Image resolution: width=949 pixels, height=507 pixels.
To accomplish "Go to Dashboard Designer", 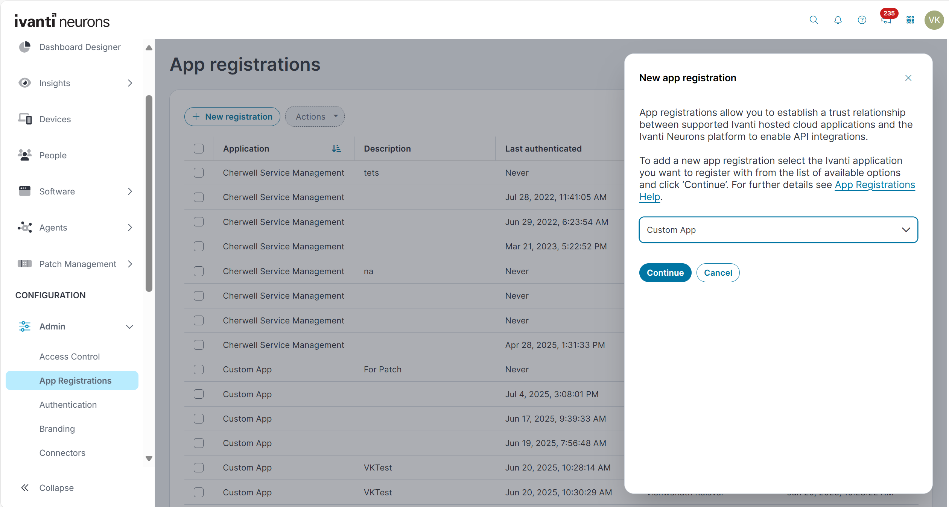I will click(80, 47).
